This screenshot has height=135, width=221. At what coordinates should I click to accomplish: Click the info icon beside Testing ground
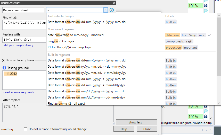click(x=4, y=68)
